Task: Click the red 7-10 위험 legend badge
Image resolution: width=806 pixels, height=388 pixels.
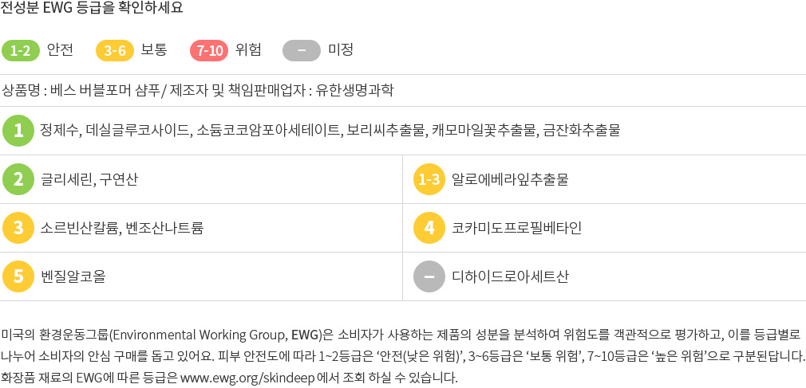Action: [x=209, y=50]
